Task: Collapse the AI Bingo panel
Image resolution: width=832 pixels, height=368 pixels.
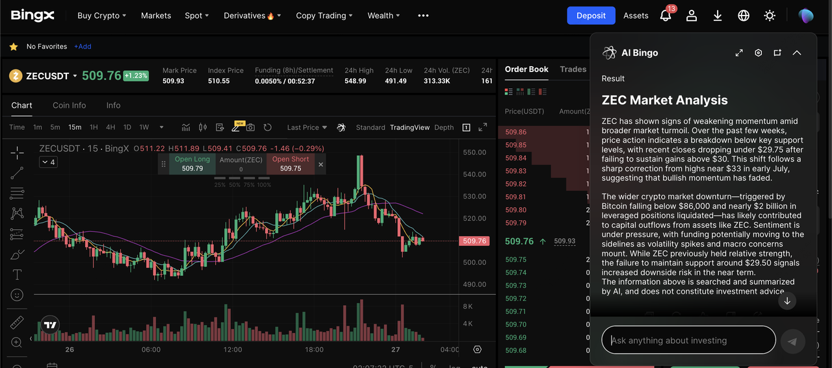Action: coord(797,53)
